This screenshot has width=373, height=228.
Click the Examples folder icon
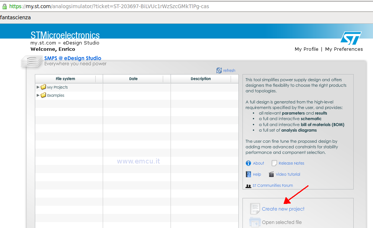coord(43,95)
